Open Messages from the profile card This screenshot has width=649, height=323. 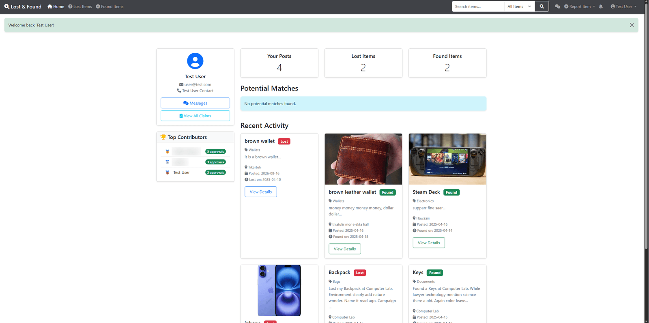click(x=195, y=103)
